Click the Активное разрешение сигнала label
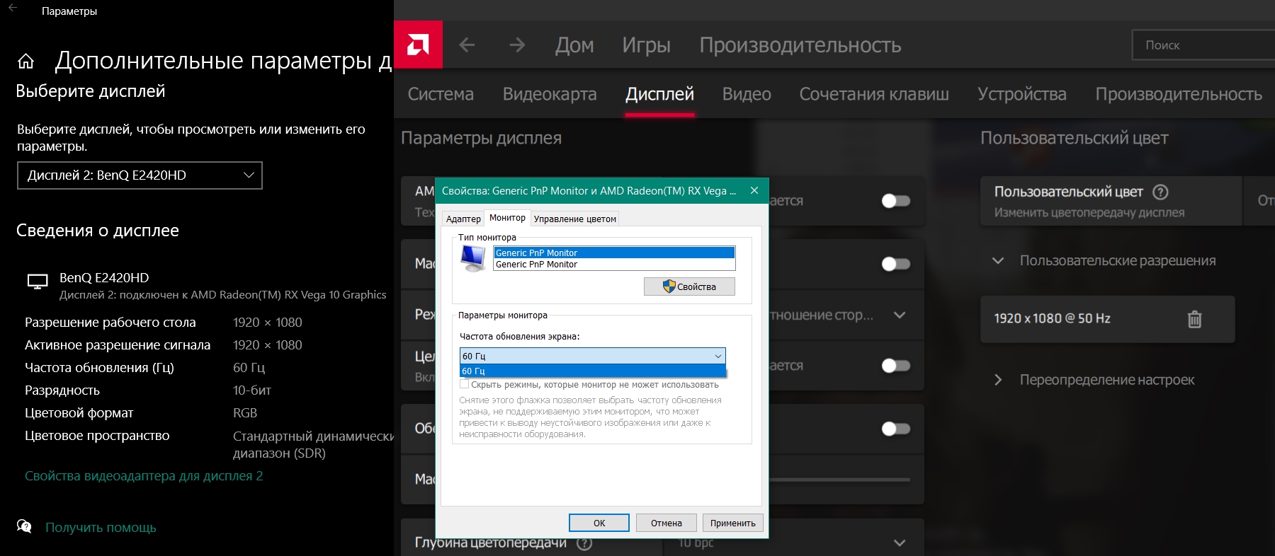The image size is (1275, 556). (x=118, y=345)
